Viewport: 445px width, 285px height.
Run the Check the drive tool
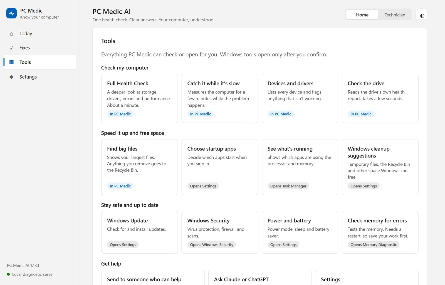pyautogui.click(x=380, y=98)
